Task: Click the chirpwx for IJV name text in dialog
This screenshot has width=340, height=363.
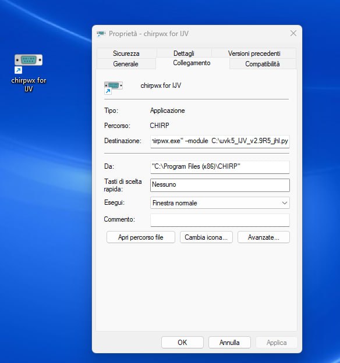Action: [x=161, y=86]
